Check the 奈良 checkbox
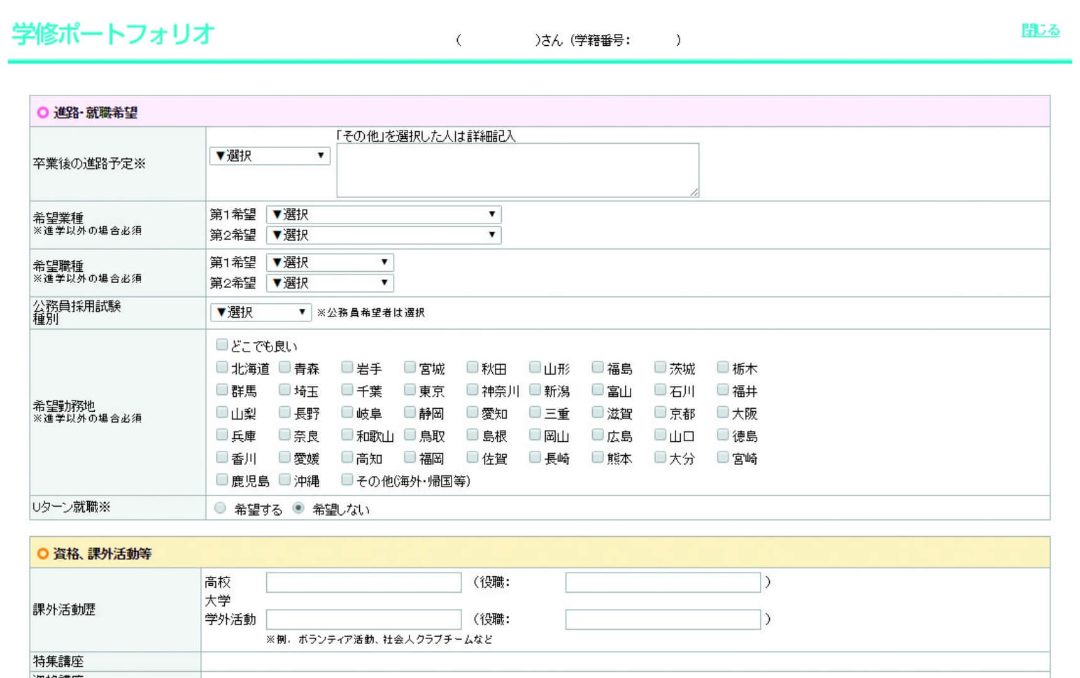 pyautogui.click(x=284, y=434)
